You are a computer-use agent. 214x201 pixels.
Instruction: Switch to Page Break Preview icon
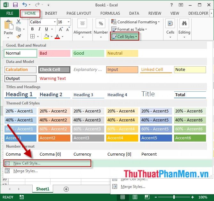(147, 197)
